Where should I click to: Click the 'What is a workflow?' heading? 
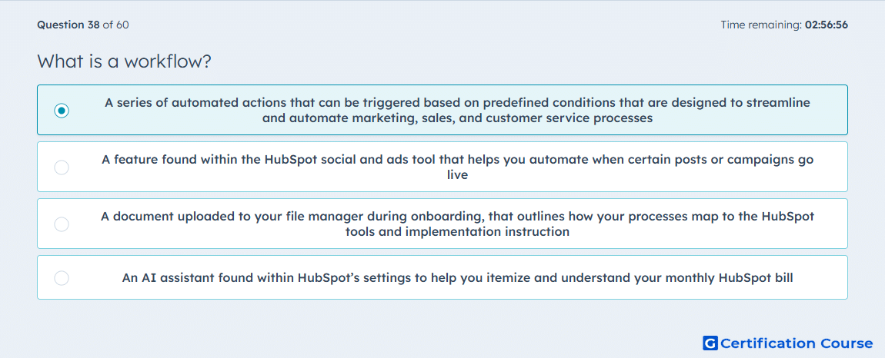[124, 61]
